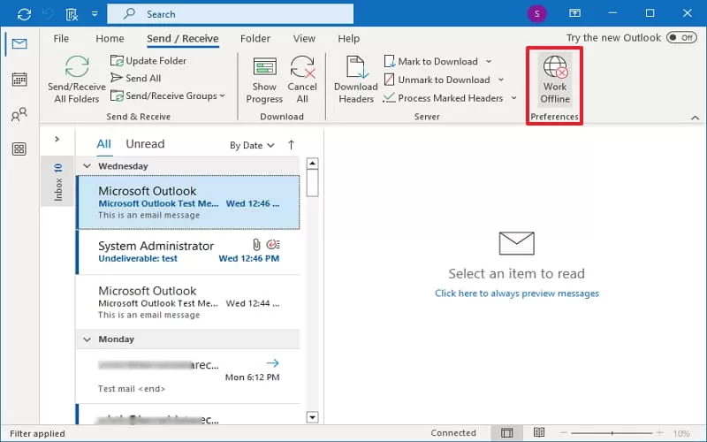This screenshot has height=442, width=707.
Task: Click Show Progress
Action: (264, 80)
